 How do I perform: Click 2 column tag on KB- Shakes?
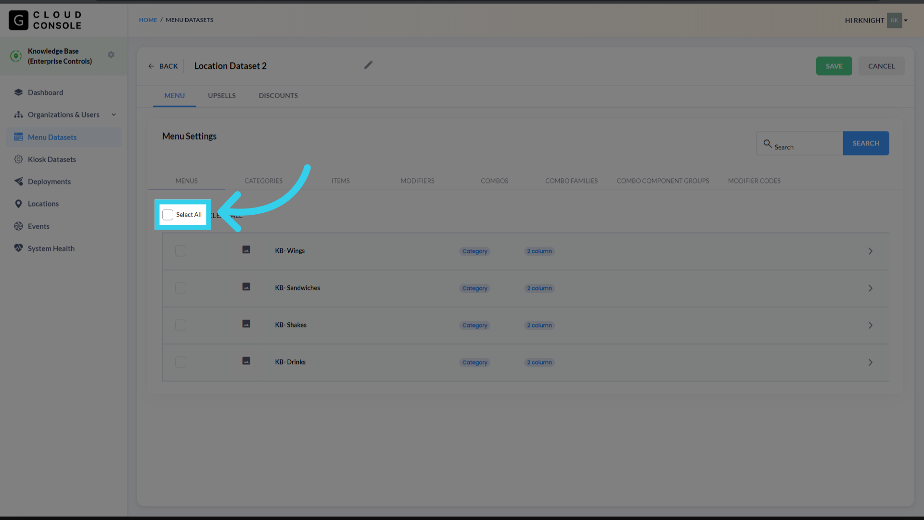539,325
